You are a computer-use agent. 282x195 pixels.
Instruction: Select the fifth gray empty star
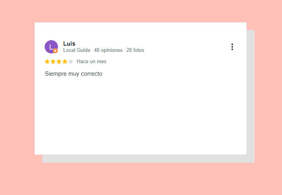tap(70, 61)
